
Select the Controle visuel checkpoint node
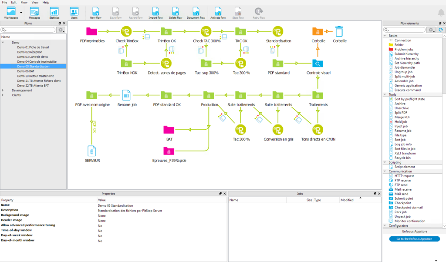click(318, 64)
